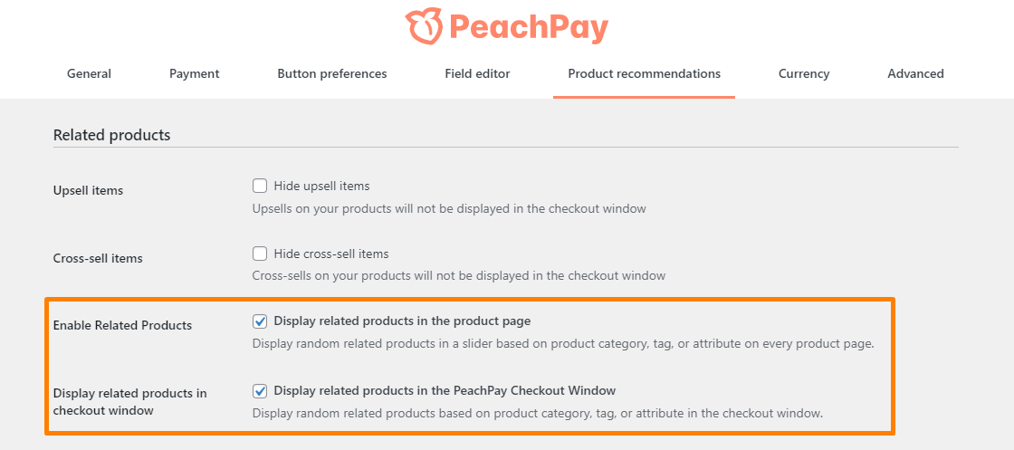Switch to the Payment tab
Screen dimensions: 1014x450
pos(194,73)
